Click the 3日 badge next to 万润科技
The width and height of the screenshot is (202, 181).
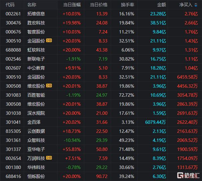[49, 158]
